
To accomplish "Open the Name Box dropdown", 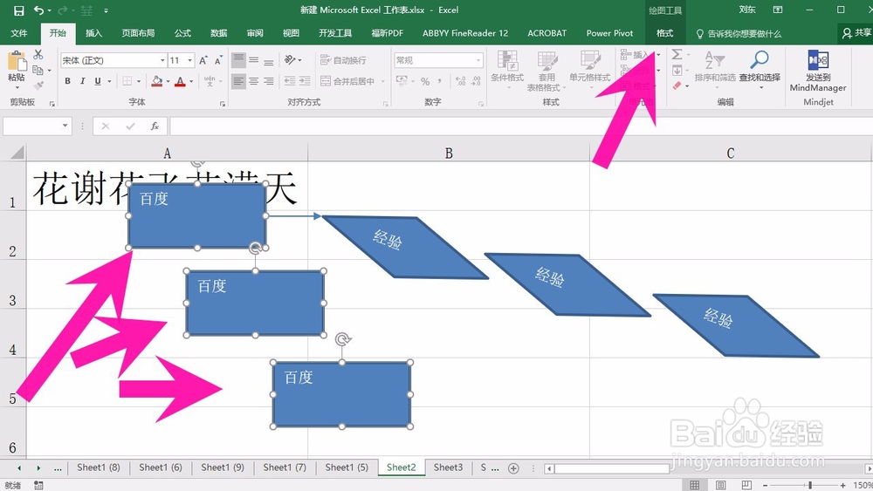I will (65, 126).
